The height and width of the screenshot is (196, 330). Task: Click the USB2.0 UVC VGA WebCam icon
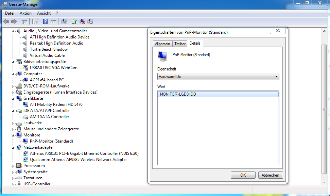point(25,68)
